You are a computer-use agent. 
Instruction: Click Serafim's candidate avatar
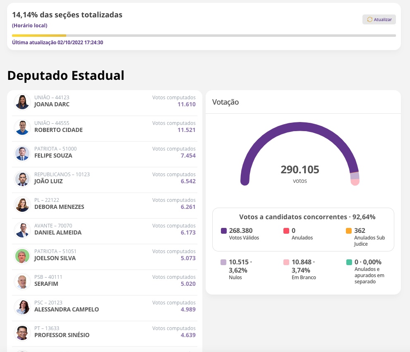22,281
